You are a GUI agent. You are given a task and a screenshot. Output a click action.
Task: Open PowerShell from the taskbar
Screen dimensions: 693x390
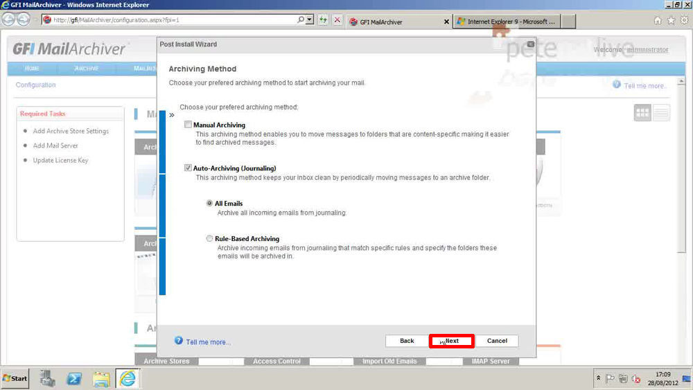[74, 378]
